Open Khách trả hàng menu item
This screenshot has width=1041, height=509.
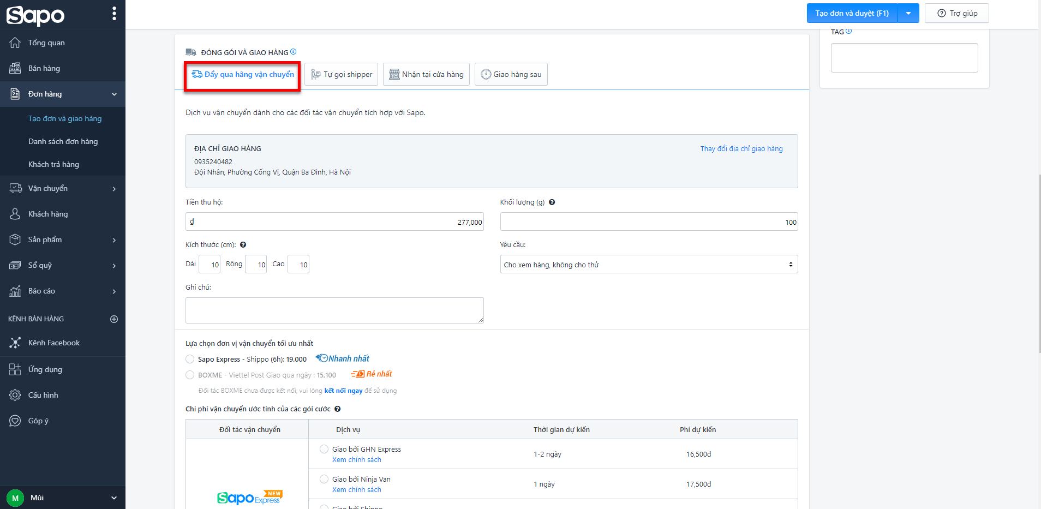point(53,164)
